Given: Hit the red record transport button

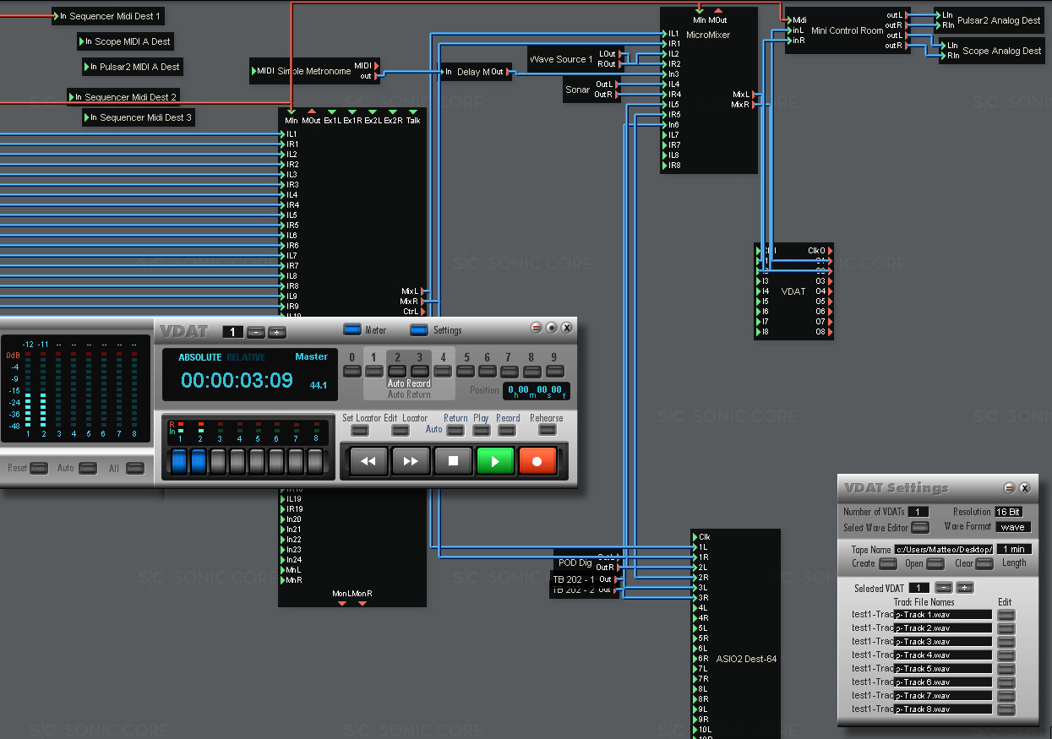Looking at the screenshot, I should click(x=537, y=461).
